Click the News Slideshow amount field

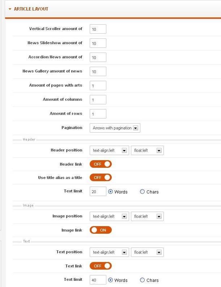tap(98, 43)
